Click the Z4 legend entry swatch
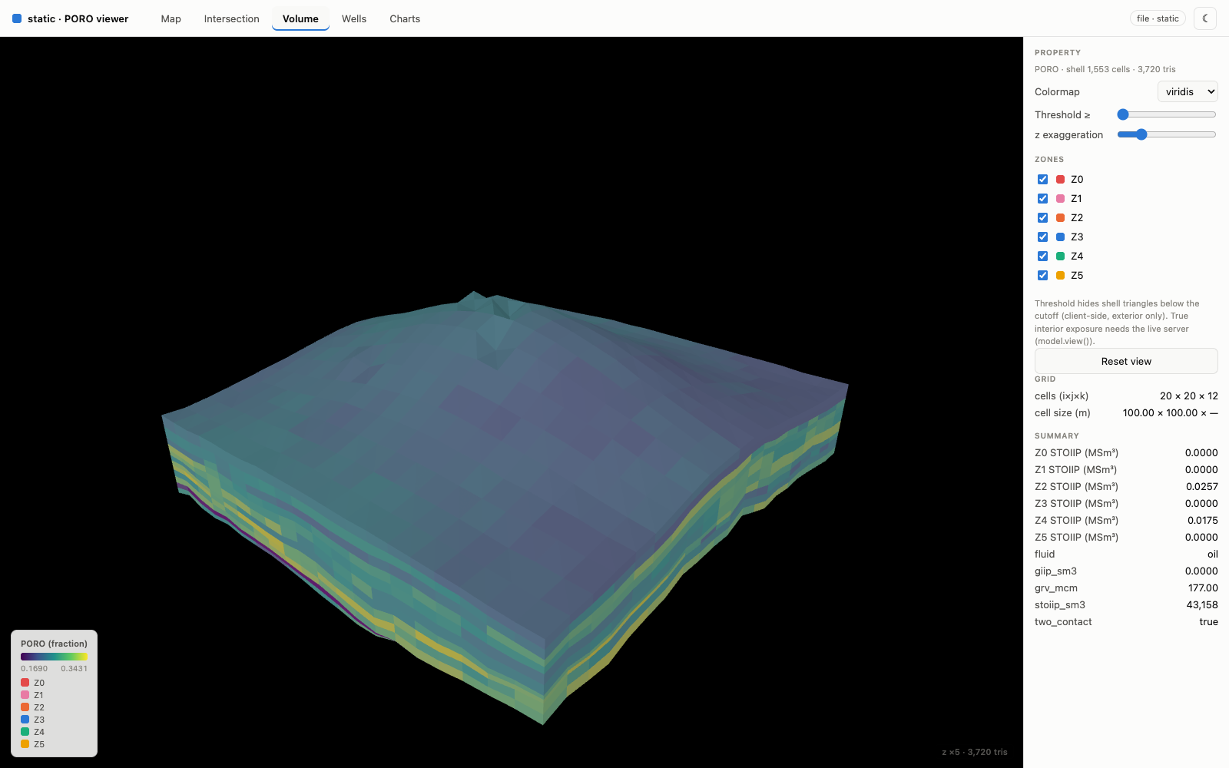The image size is (1229, 768). 25,732
